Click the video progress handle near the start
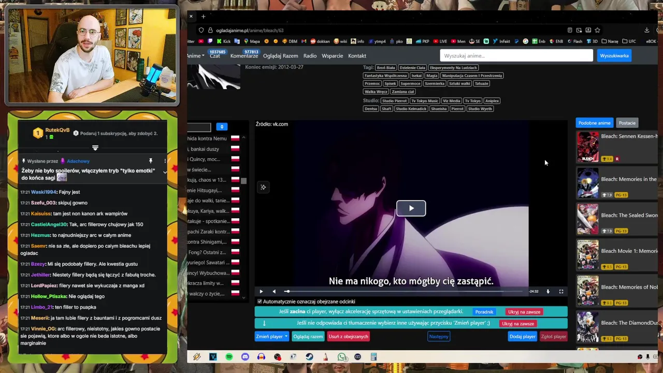This screenshot has width=663, height=373. coord(287,291)
